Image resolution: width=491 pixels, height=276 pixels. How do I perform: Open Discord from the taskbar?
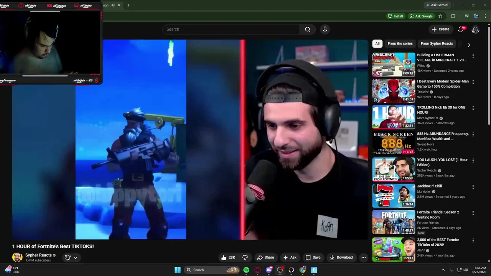tap(269, 270)
